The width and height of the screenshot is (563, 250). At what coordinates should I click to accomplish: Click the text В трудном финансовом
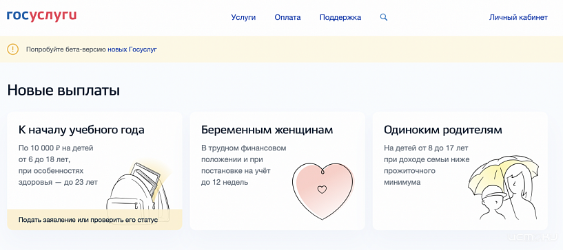pyautogui.click(x=244, y=148)
